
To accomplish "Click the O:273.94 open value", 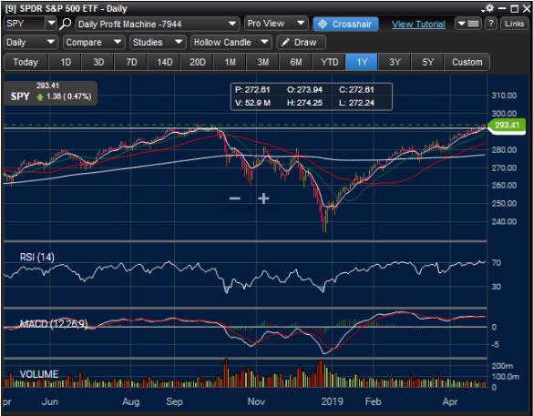I will (304, 90).
